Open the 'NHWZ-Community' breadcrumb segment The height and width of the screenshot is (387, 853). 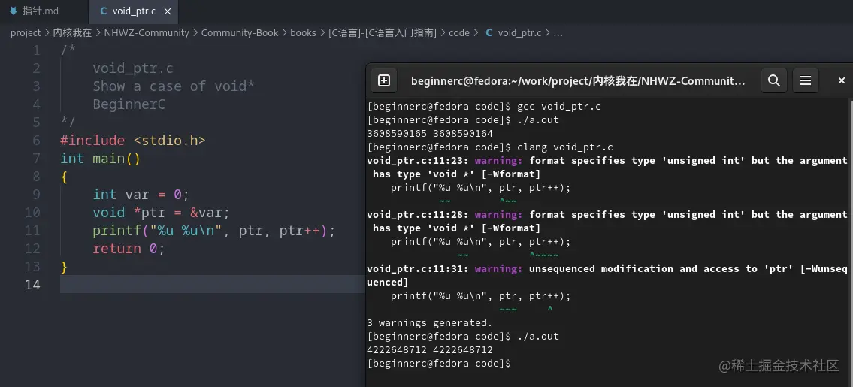147,32
